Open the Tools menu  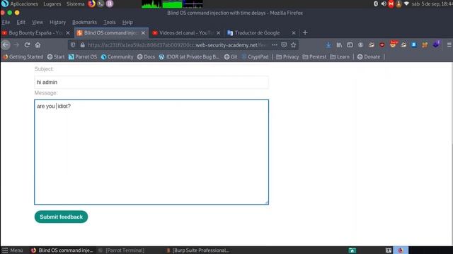tap(110, 22)
